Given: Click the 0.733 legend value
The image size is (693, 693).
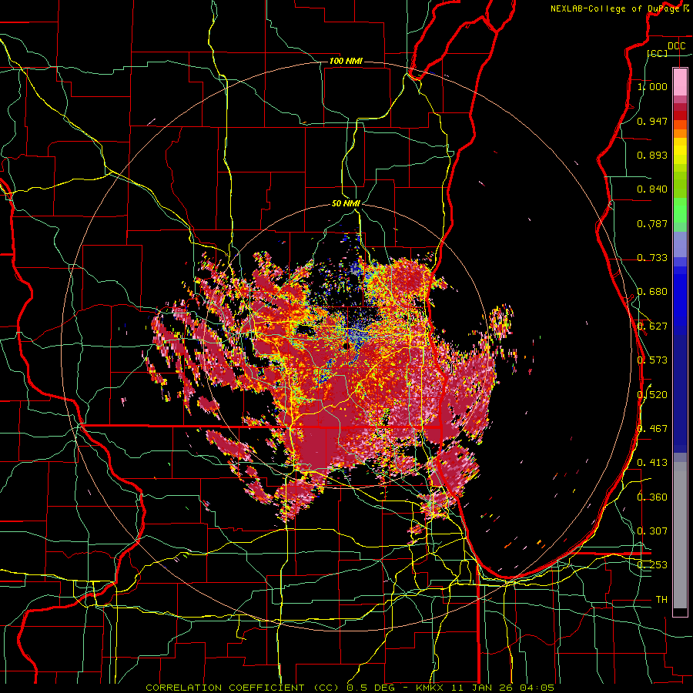Looking at the screenshot, I should pos(652,258).
